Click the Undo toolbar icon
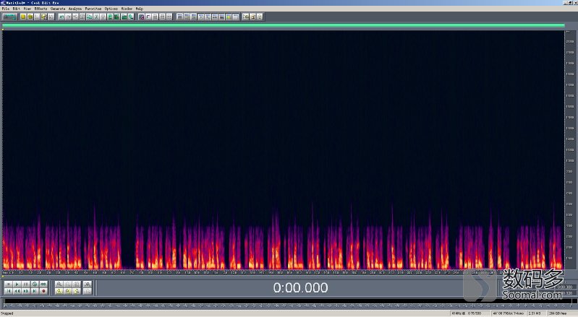This screenshot has width=578, height=317. [x=61, y=17]
